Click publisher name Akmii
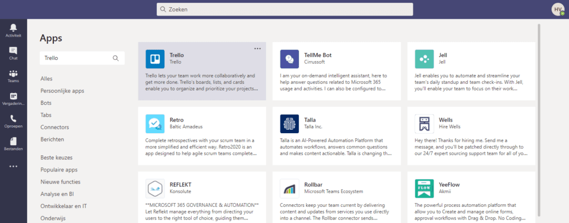569x223 pixels. [x=445, y=191]
